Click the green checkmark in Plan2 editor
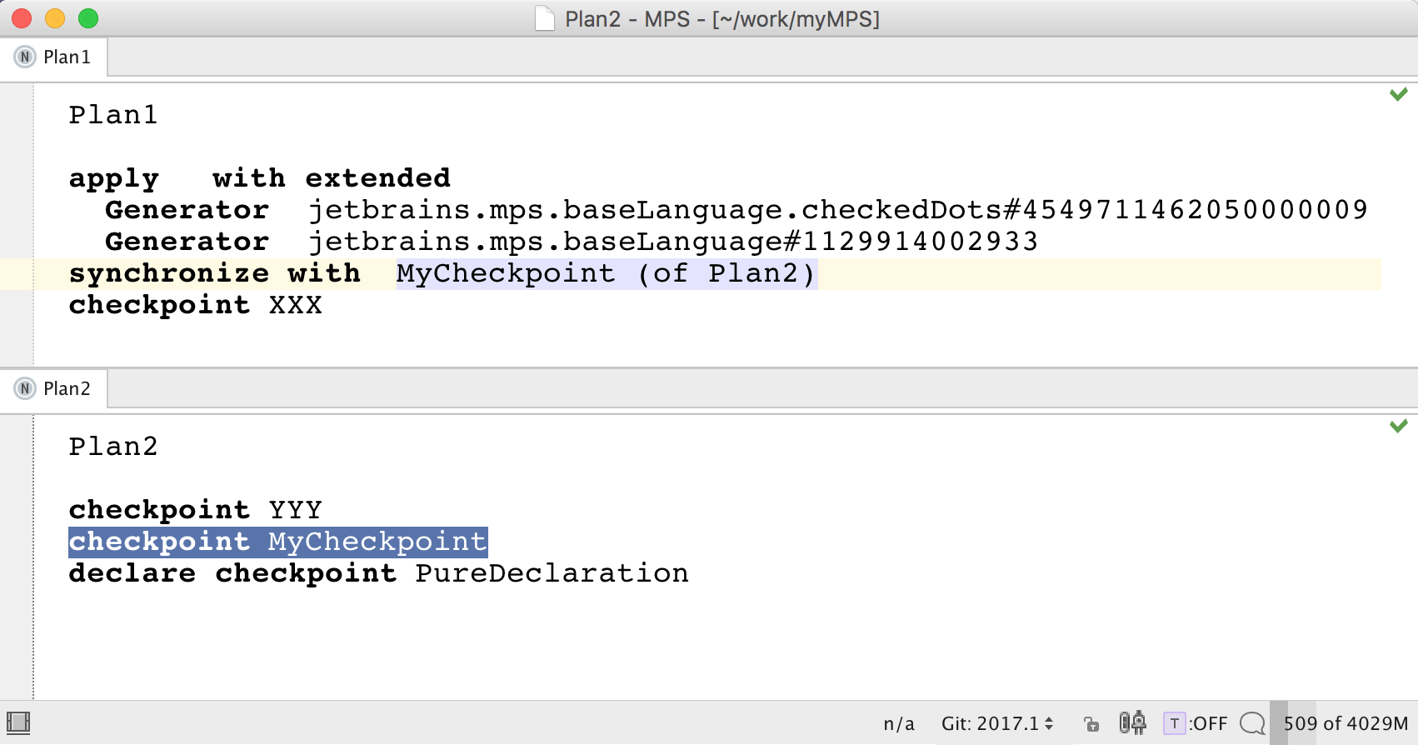This screenshot has width=1418, height=745. [1398, 426]
